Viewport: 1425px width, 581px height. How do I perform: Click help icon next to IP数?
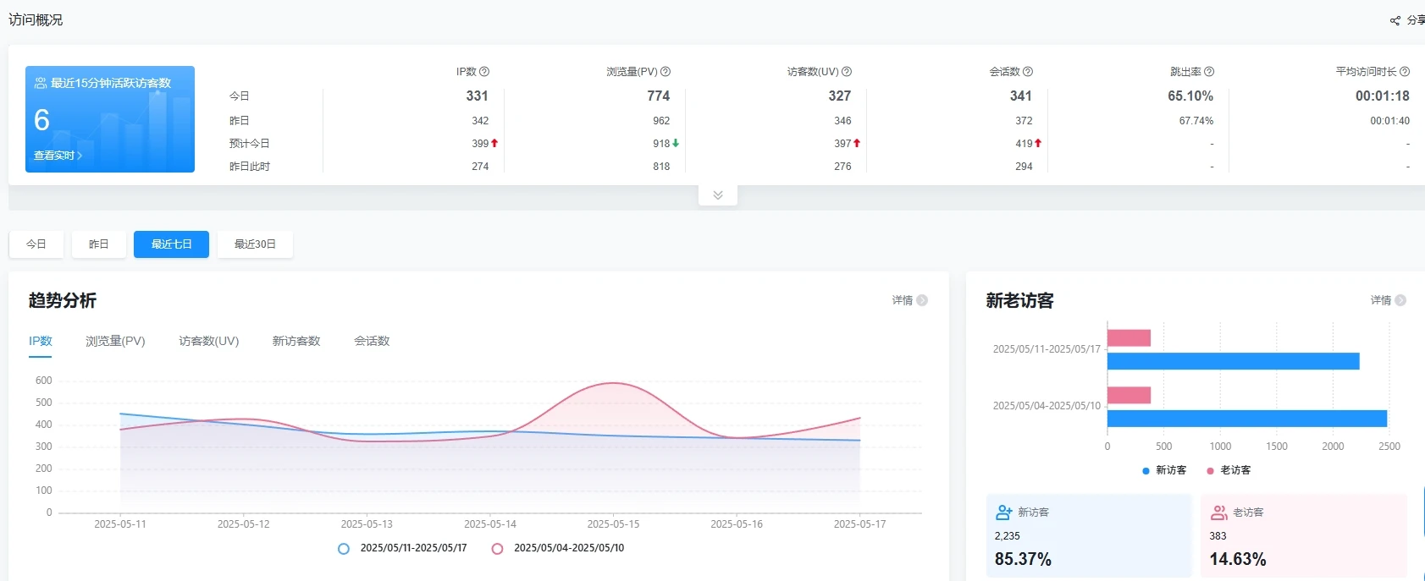point(484,72)
